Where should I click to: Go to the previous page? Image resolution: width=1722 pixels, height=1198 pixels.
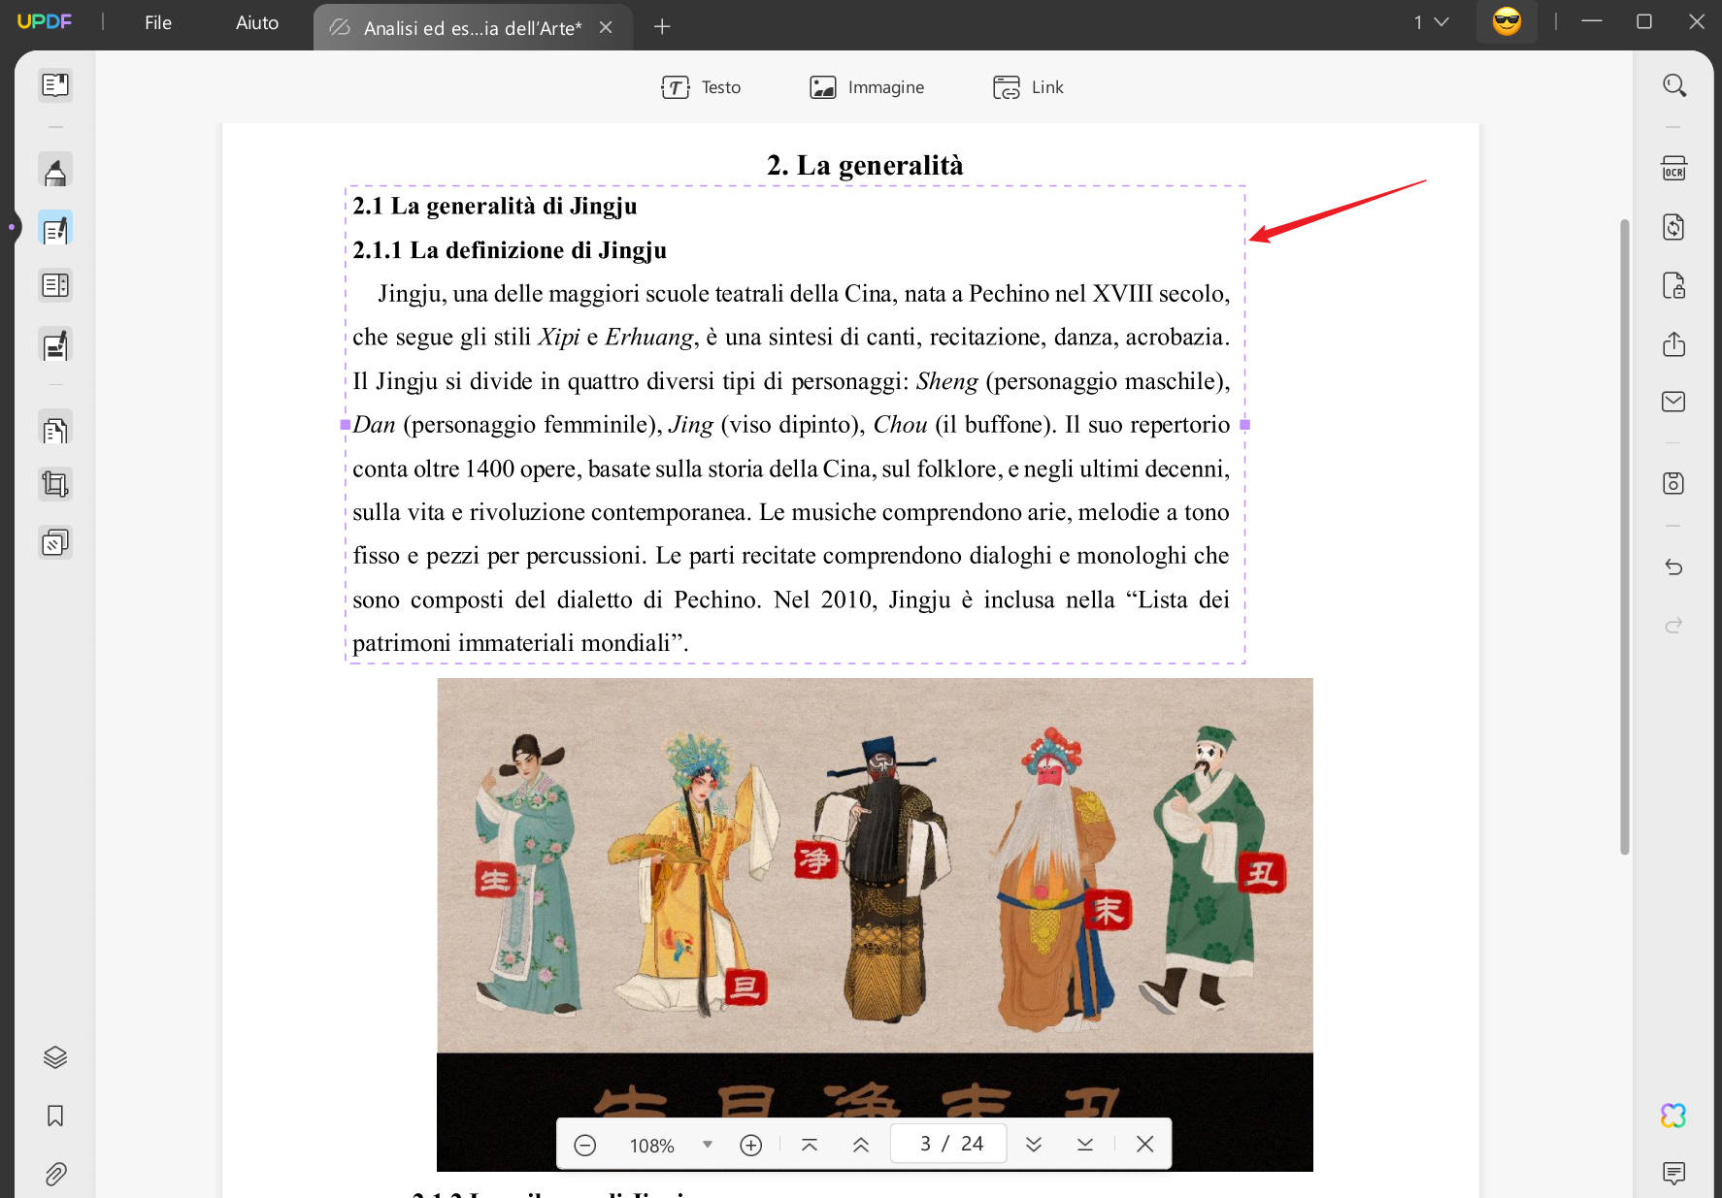860,1145
